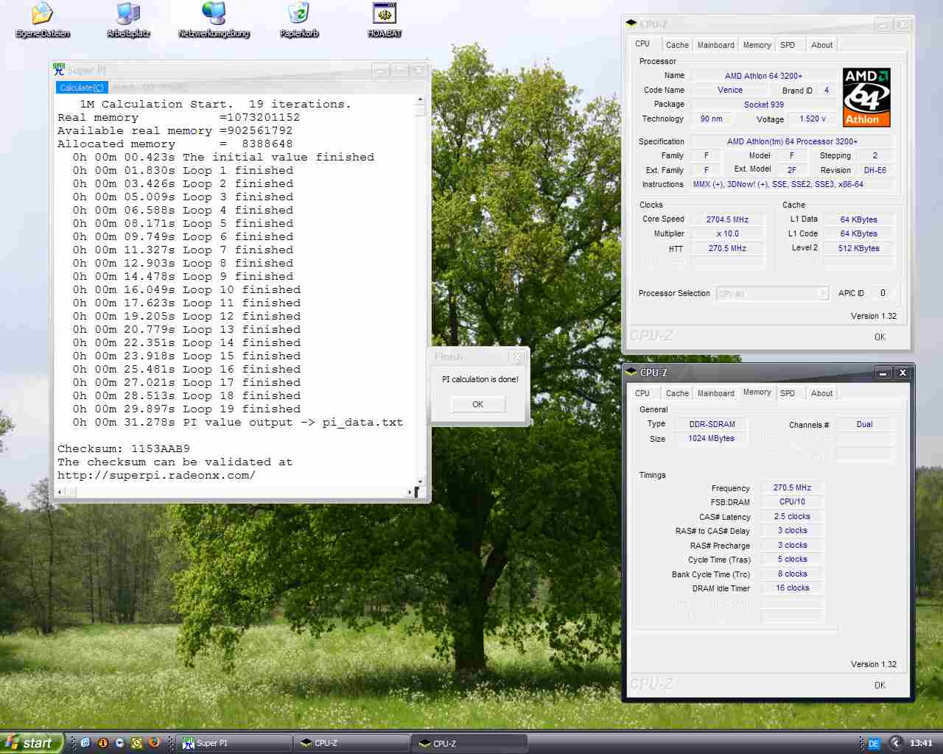Click OK in PI calculation done dialog

[477, 404]
